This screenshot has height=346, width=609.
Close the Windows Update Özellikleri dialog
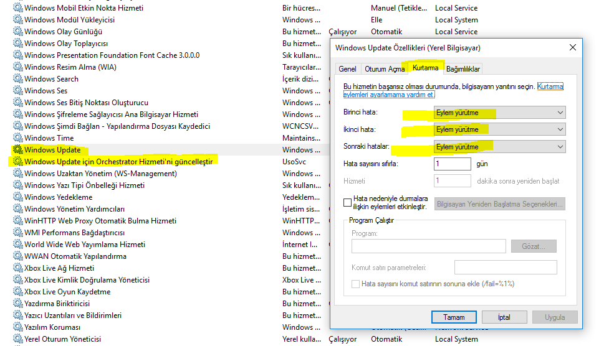[x=572, y=47]
